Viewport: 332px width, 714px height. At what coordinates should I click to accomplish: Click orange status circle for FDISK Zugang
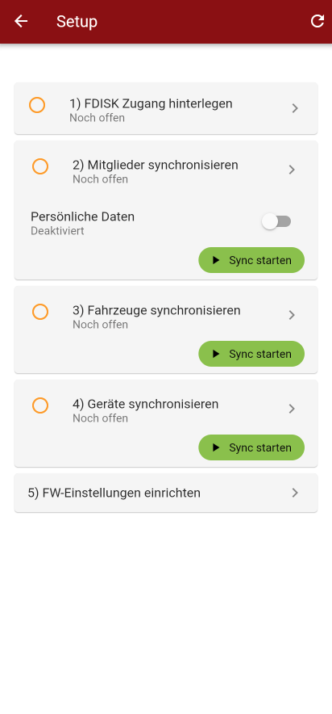37,105
